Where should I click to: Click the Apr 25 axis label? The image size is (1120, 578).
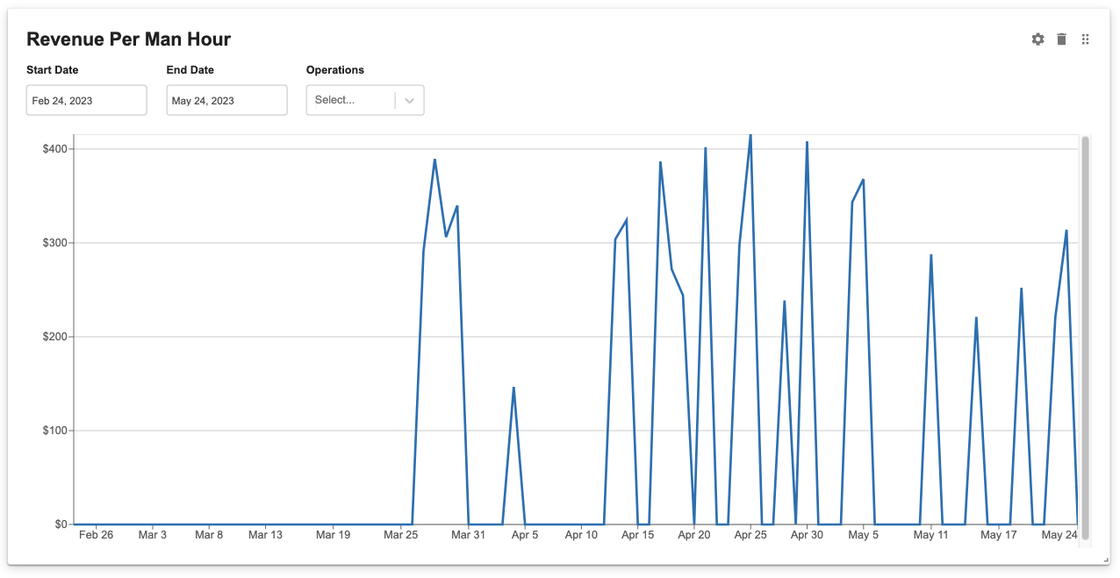[x=750, y=535]
